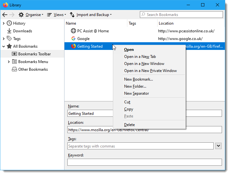The height and width of the screenshot is (175, 230).
Task: Expand the tags selector dropdown arrow
Action: pyautogui.click(x=218, y=146)
